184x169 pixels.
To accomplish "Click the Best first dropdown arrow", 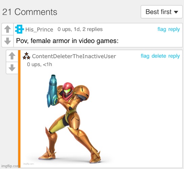I will tap(176, 12).
